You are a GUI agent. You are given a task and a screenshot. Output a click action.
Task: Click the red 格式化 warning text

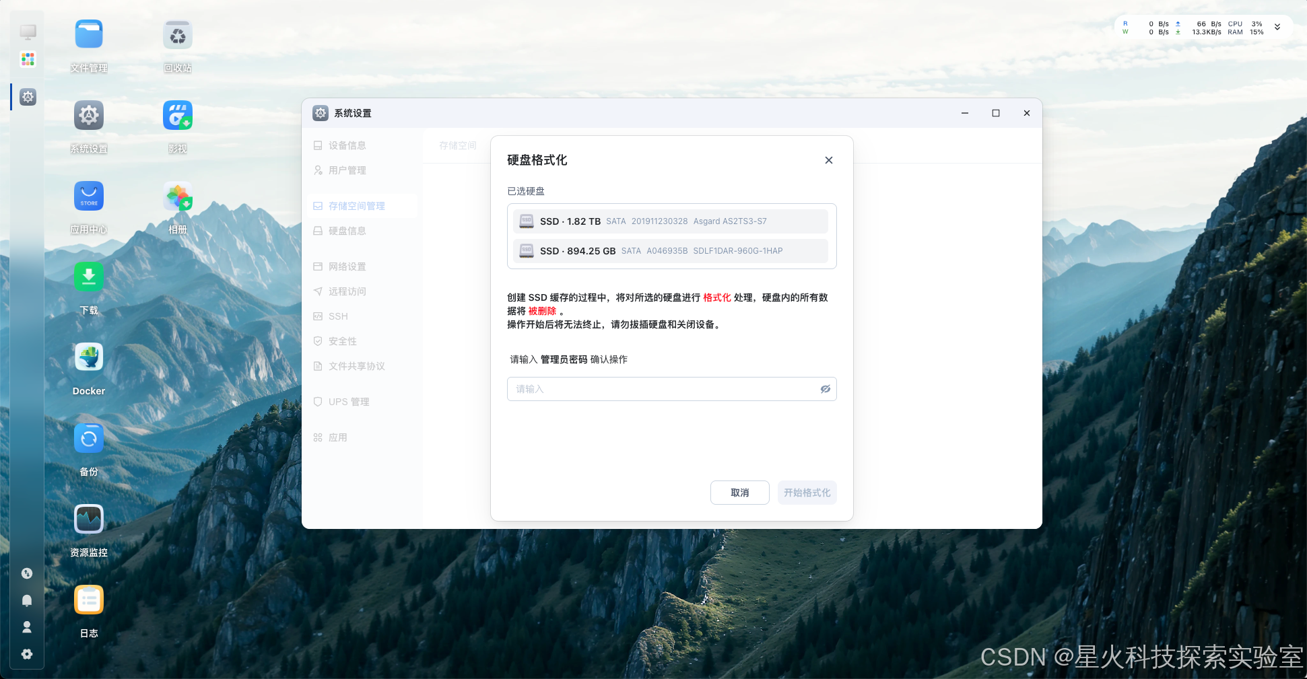click(x=716, y=297)
